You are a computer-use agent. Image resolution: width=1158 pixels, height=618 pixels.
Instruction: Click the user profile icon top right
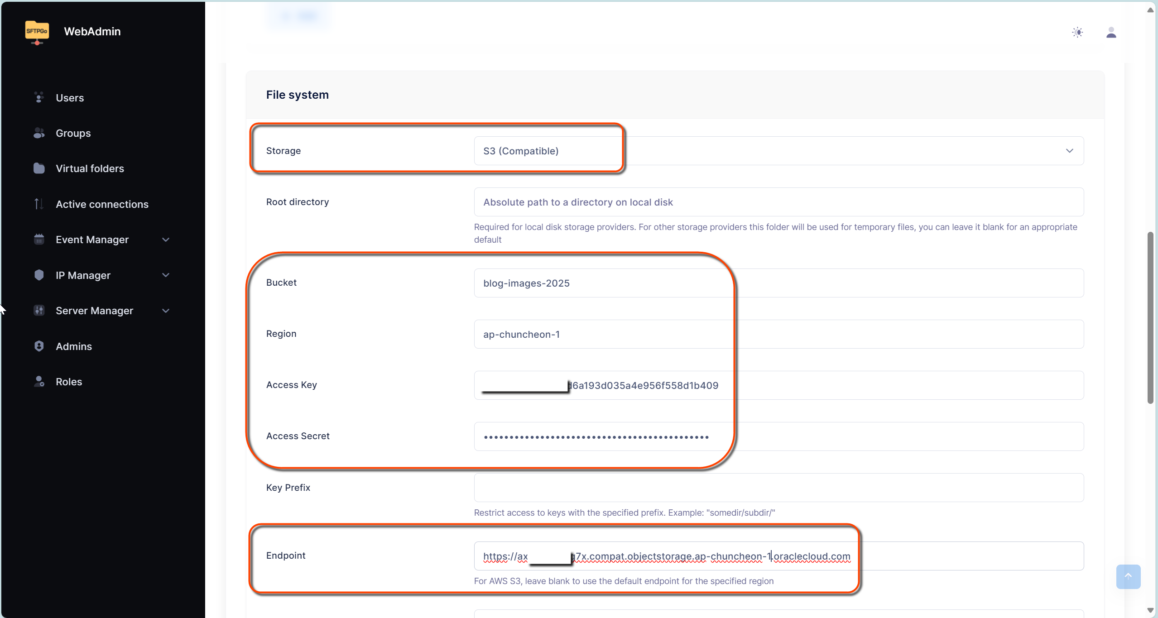pyautogui.click(x=1111, y=32)
